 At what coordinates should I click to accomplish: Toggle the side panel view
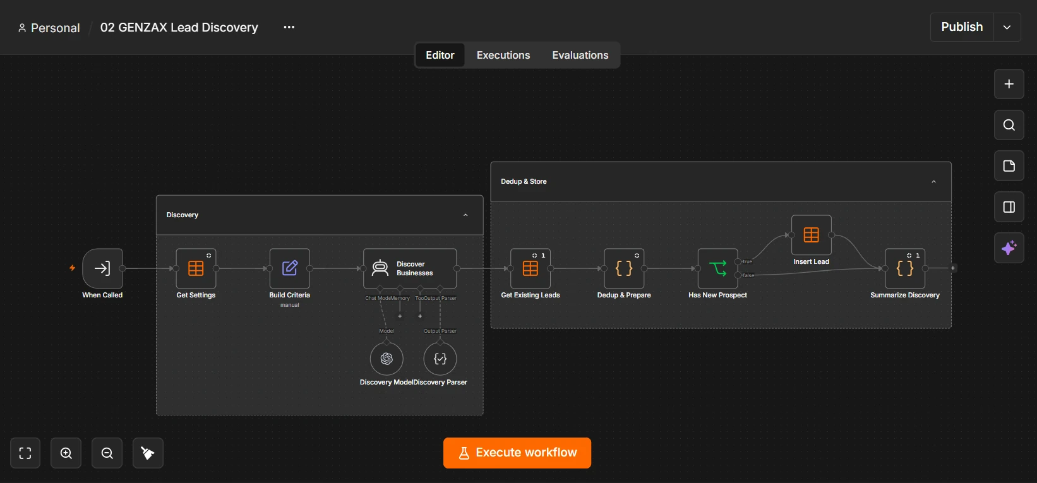[x=1009, y=207]
